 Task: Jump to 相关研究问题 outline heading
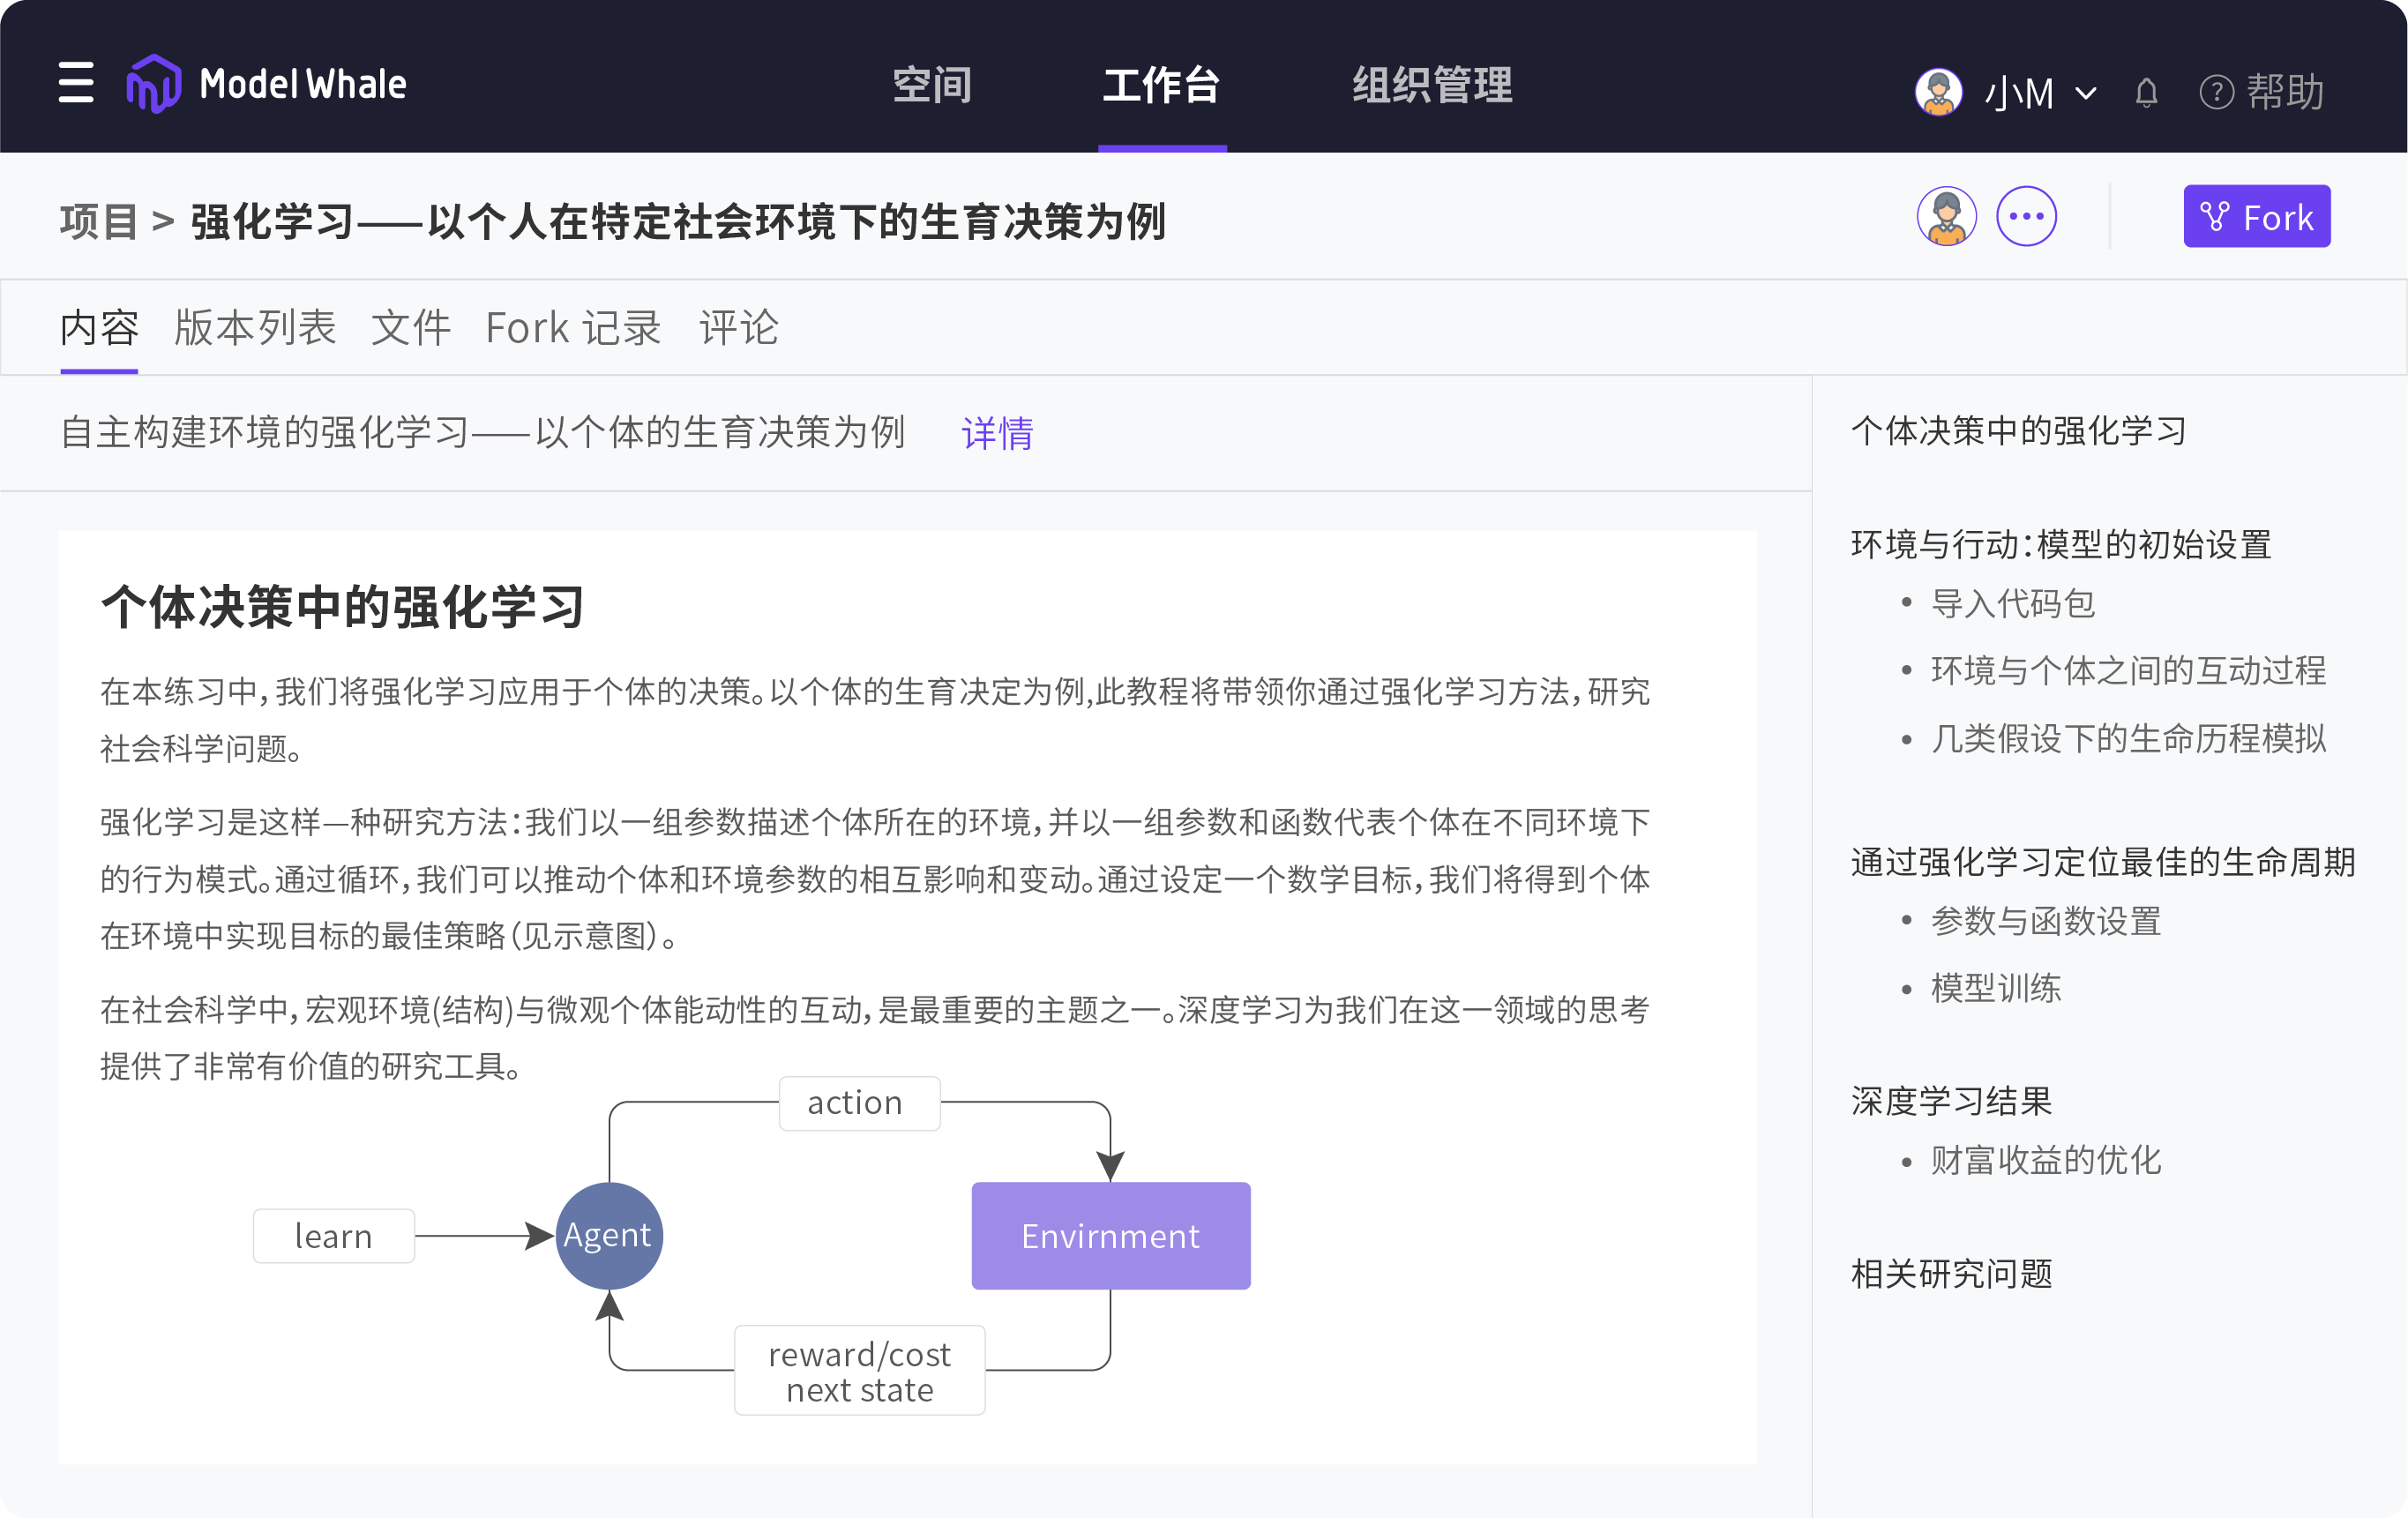point(1951,1274)
